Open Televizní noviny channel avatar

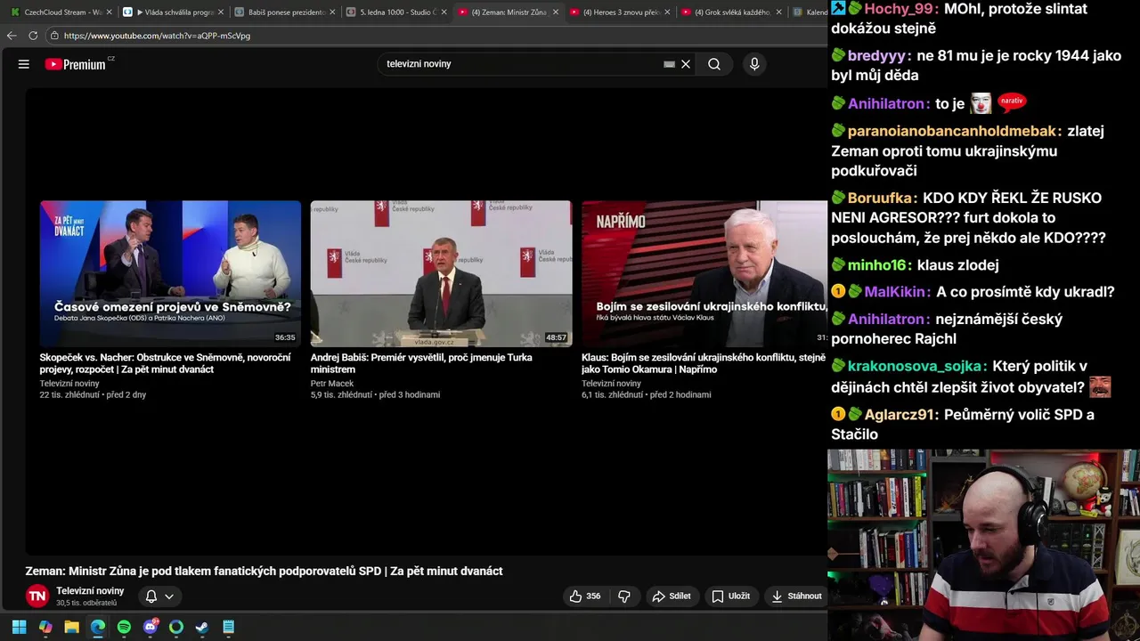coord(37,596)
